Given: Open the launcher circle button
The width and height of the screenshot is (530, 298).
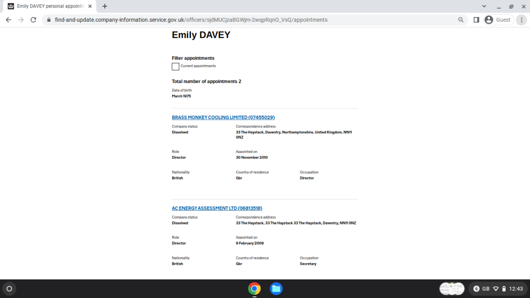Looking at the screenshot, I should [x=10, y=289].
